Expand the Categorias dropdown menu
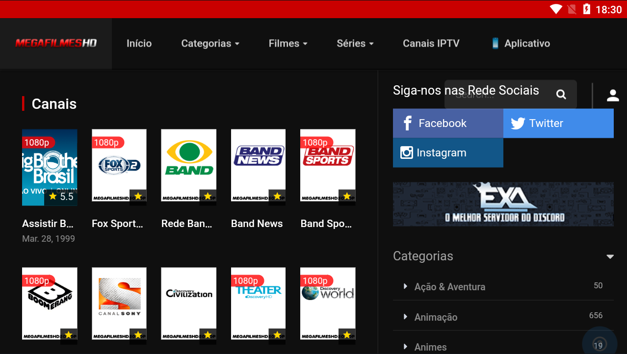The image size is (627, 354). [x=210, y=43]
